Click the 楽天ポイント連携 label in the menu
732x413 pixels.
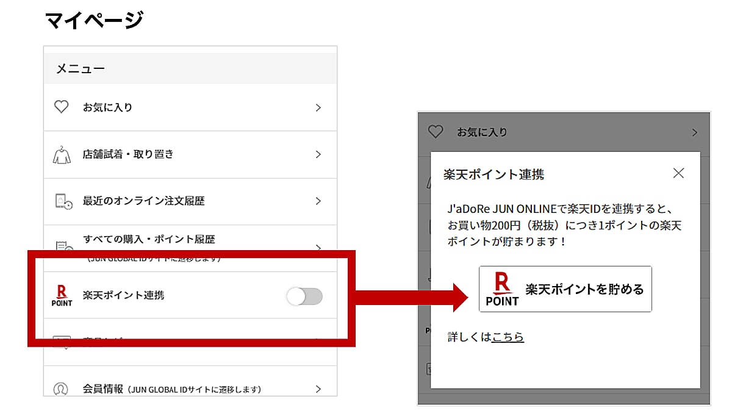point(123,295)
